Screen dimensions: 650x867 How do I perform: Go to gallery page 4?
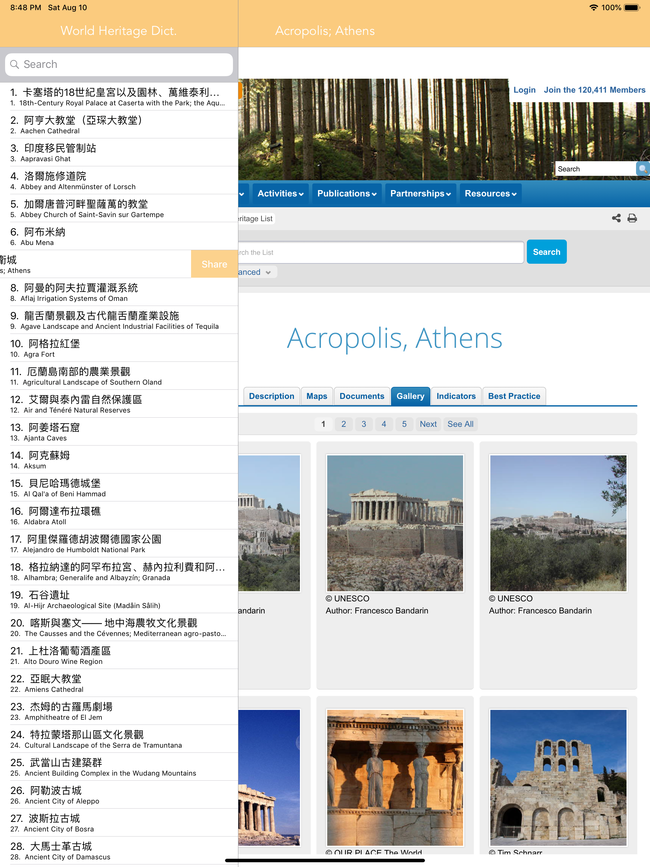coord(384,424)
